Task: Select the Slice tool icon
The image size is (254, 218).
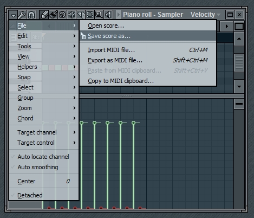Action: 81,15
